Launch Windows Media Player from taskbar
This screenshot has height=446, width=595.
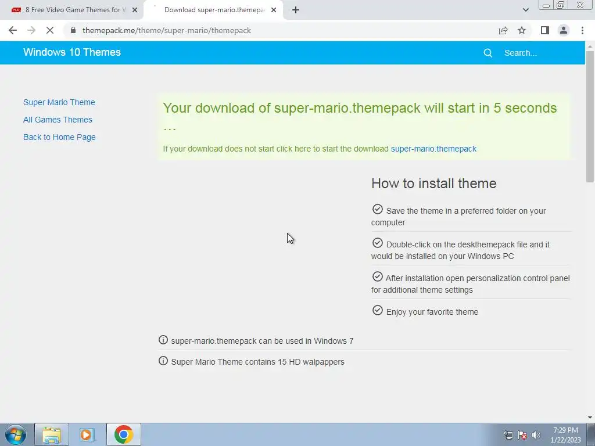point(87,434)
